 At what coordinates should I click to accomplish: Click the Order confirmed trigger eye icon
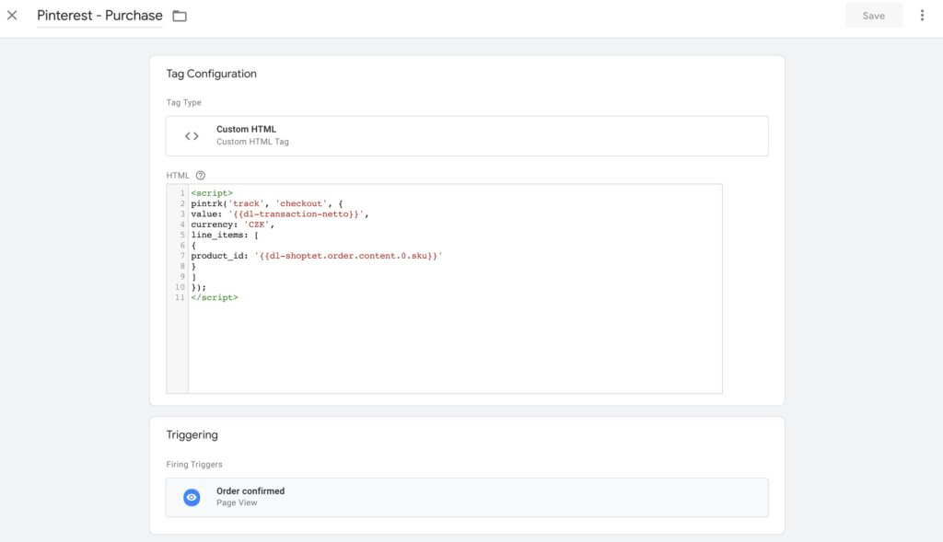192,498
